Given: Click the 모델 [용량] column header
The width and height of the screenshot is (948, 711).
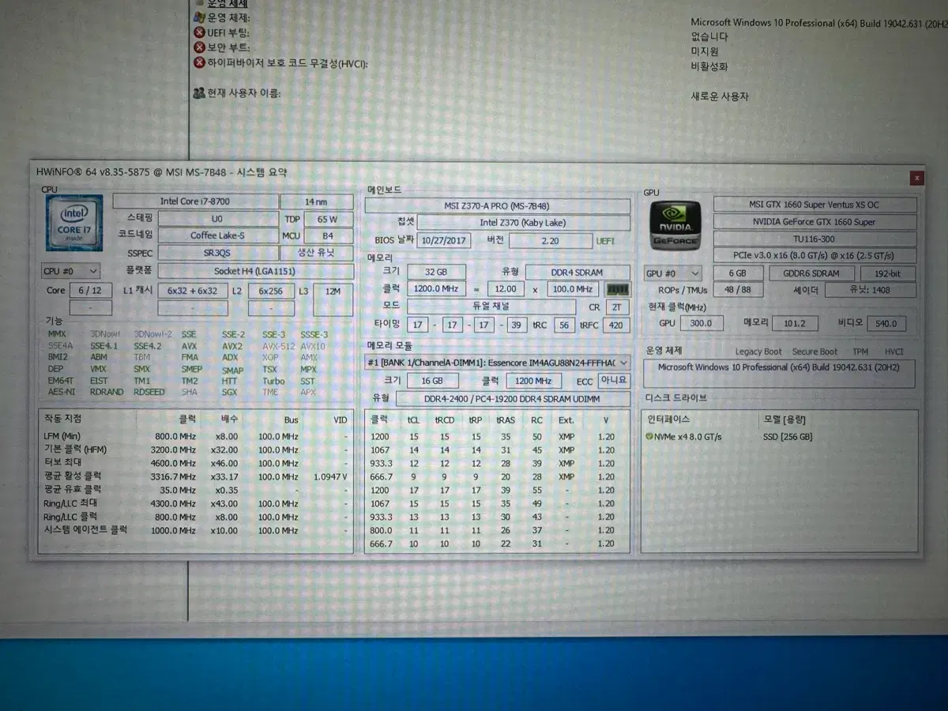Looking at the screenshot, I should coord(784,419).
